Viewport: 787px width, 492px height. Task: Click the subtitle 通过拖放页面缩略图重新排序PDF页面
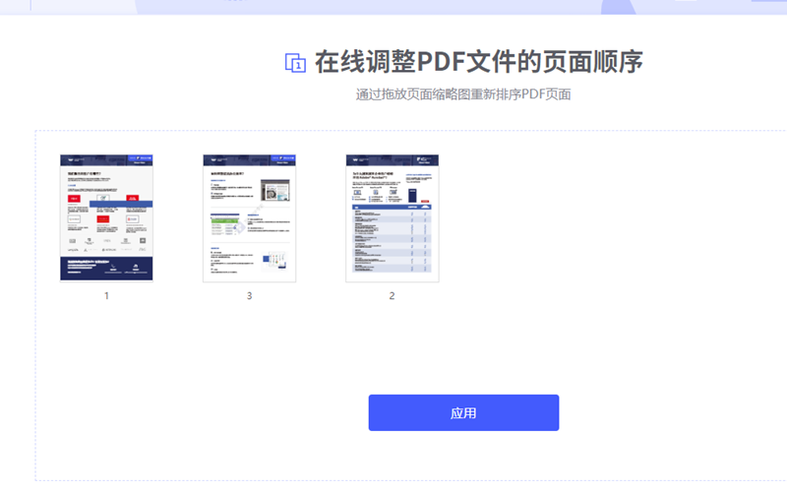tap(463, 94)
